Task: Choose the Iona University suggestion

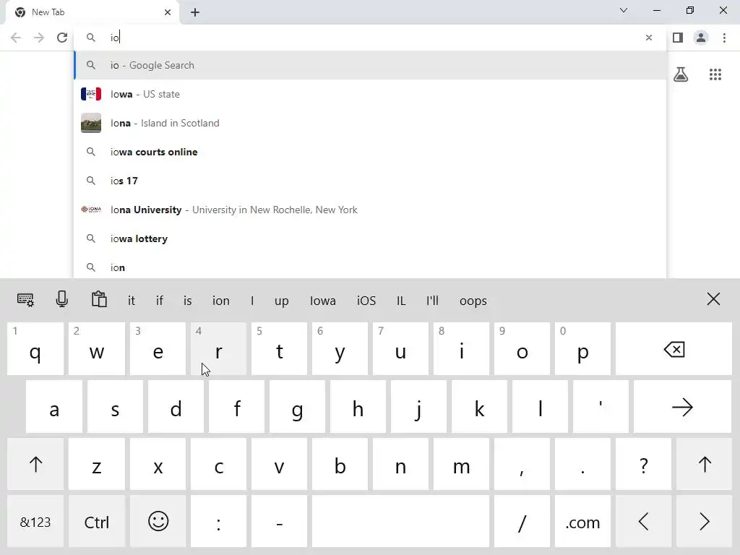Action: coord(371,210)
